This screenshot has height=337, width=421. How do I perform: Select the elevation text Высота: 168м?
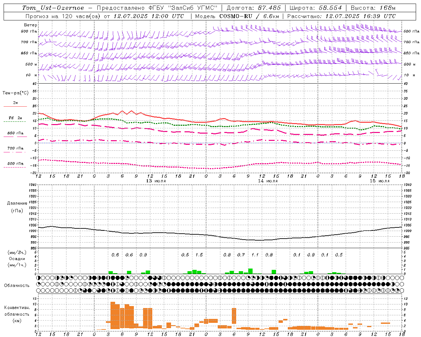[373, 8]
